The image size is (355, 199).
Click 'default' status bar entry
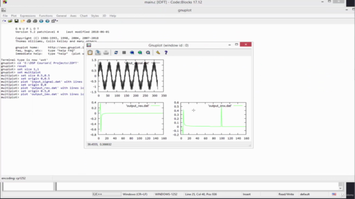[305, 194]
